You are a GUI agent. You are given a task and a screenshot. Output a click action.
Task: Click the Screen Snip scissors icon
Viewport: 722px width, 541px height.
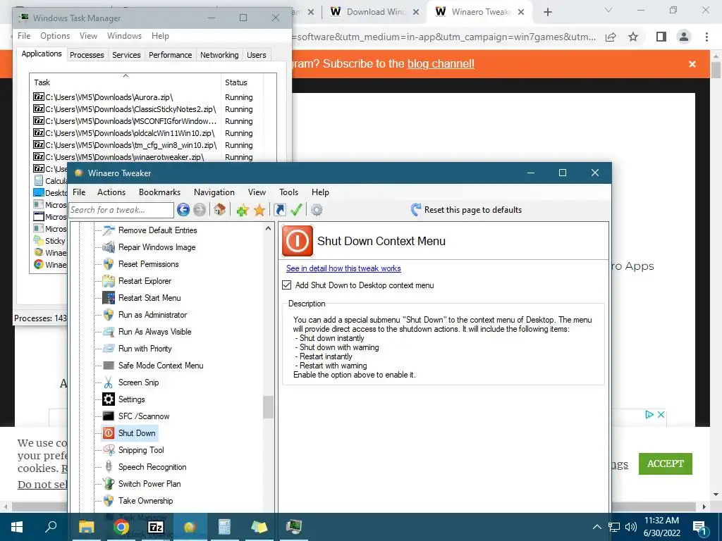pos(108,383)
